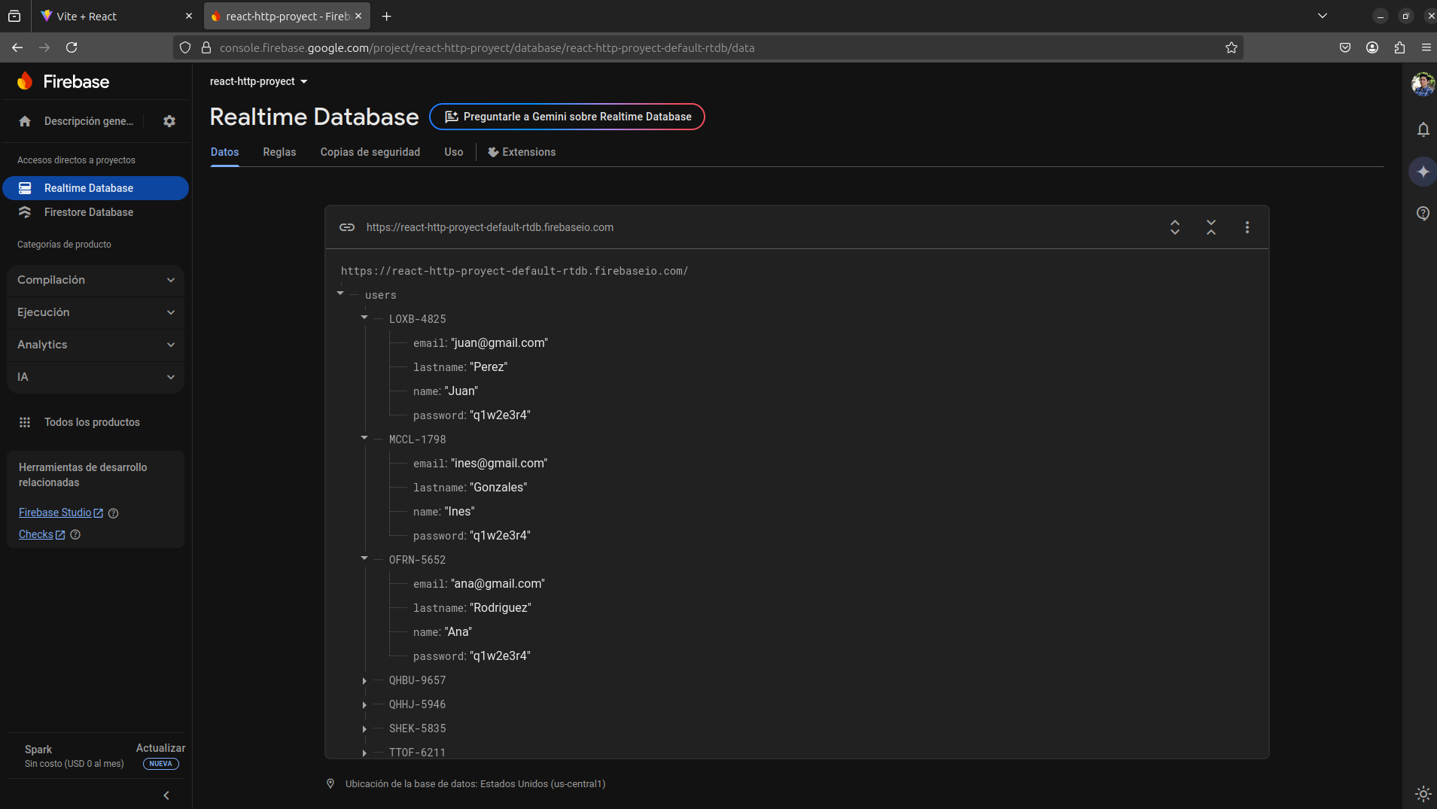Collapse sidebar with chevron arrow
This screenshot has width=1437, height=809.
(166, 795)
